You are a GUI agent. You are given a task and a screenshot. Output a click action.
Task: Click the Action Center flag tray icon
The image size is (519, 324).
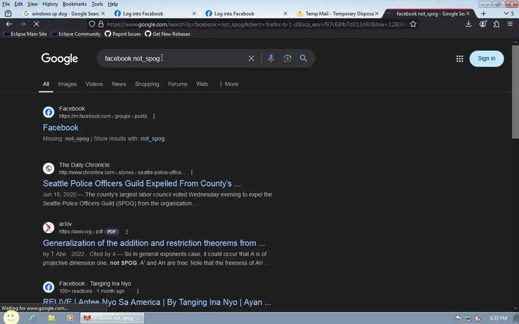pos(458,318)
